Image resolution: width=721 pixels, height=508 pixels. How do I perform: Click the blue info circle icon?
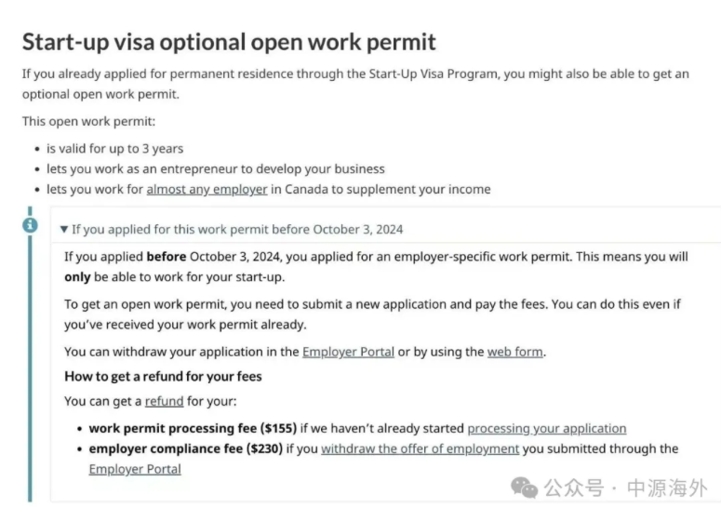pyautogui.click(x=31, y=224)
